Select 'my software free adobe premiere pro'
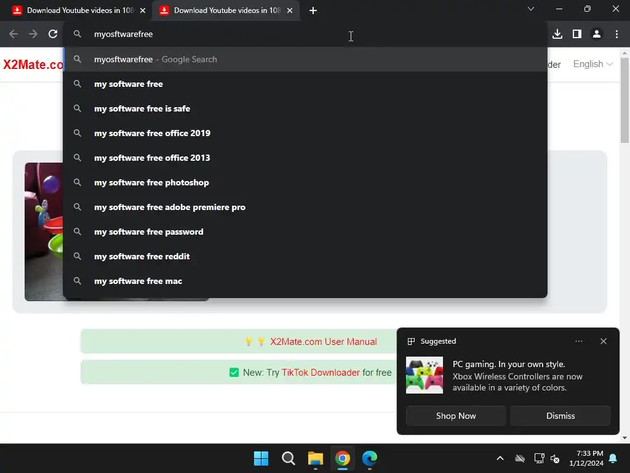The height and width of the screenshot is (473, 630). (x=305, y=207)
